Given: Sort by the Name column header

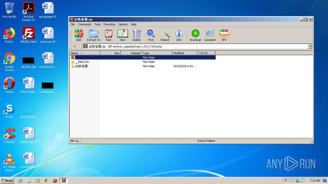Looking at the screenshot, I should [85, 53].
